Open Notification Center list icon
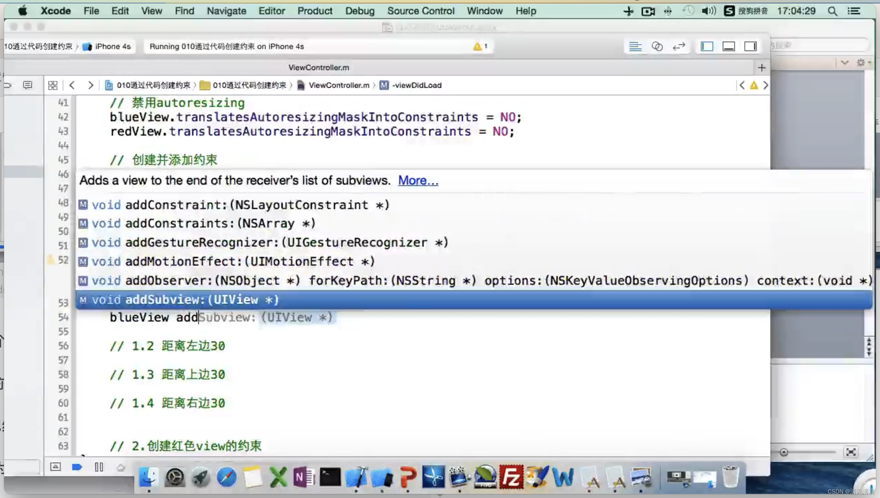 (x=854, y=11)
